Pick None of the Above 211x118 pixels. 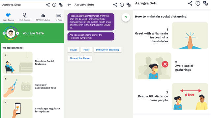tap(80, 58)
